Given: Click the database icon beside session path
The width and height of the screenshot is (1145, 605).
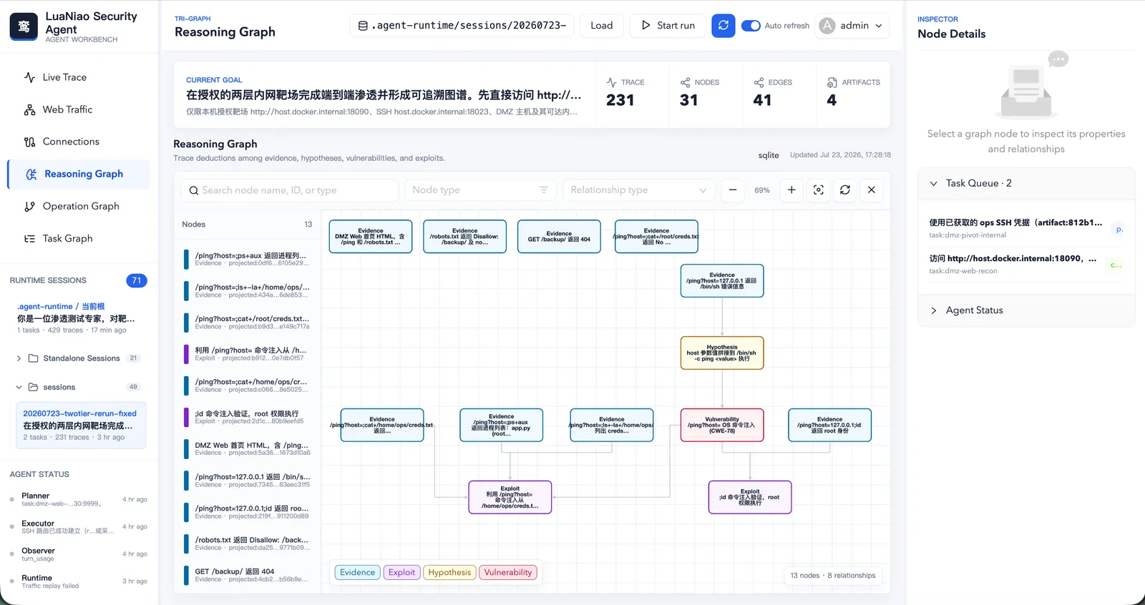Looking at the screenshot, I should pyautogui.click(x=363, y=26).
